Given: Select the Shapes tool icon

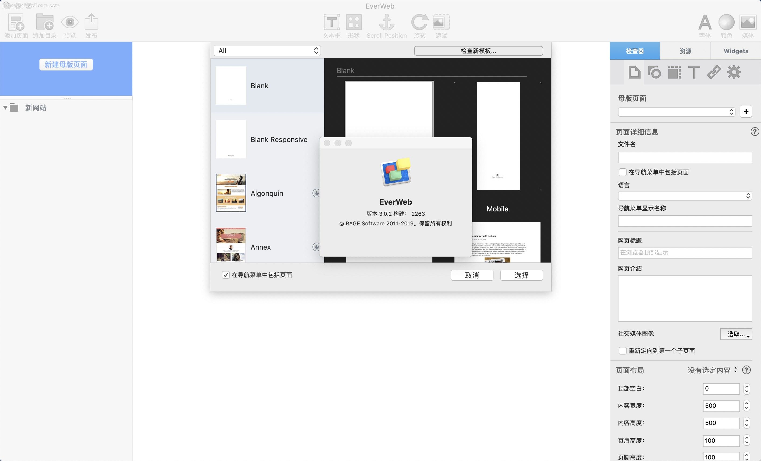Looking at the screenshot, I should coord(354,22).
